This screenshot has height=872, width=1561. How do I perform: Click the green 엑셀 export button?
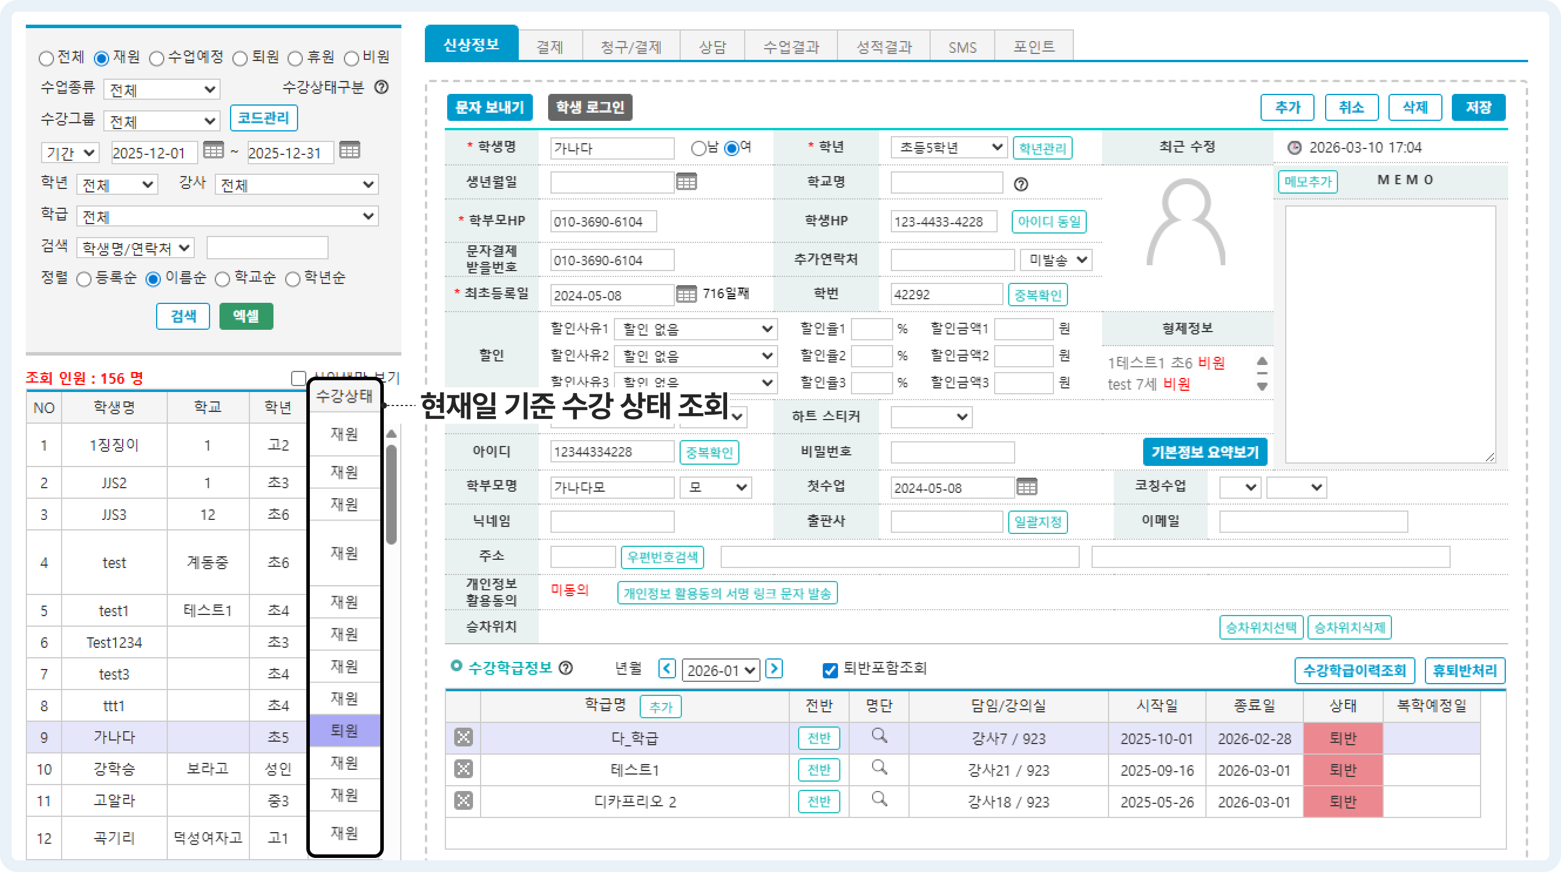(x=245, y=316)
